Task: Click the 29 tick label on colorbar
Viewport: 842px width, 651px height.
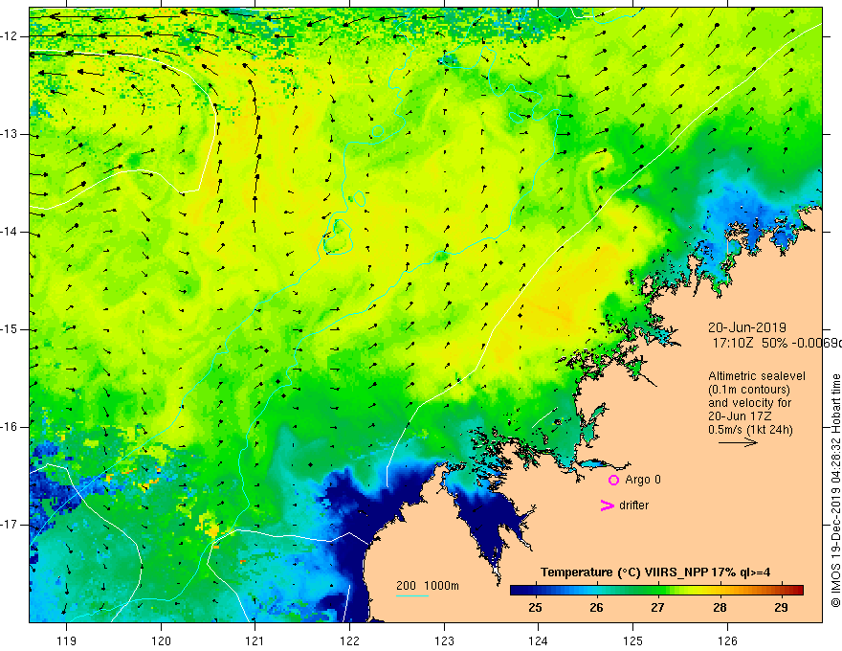Action: coord(782,608)
